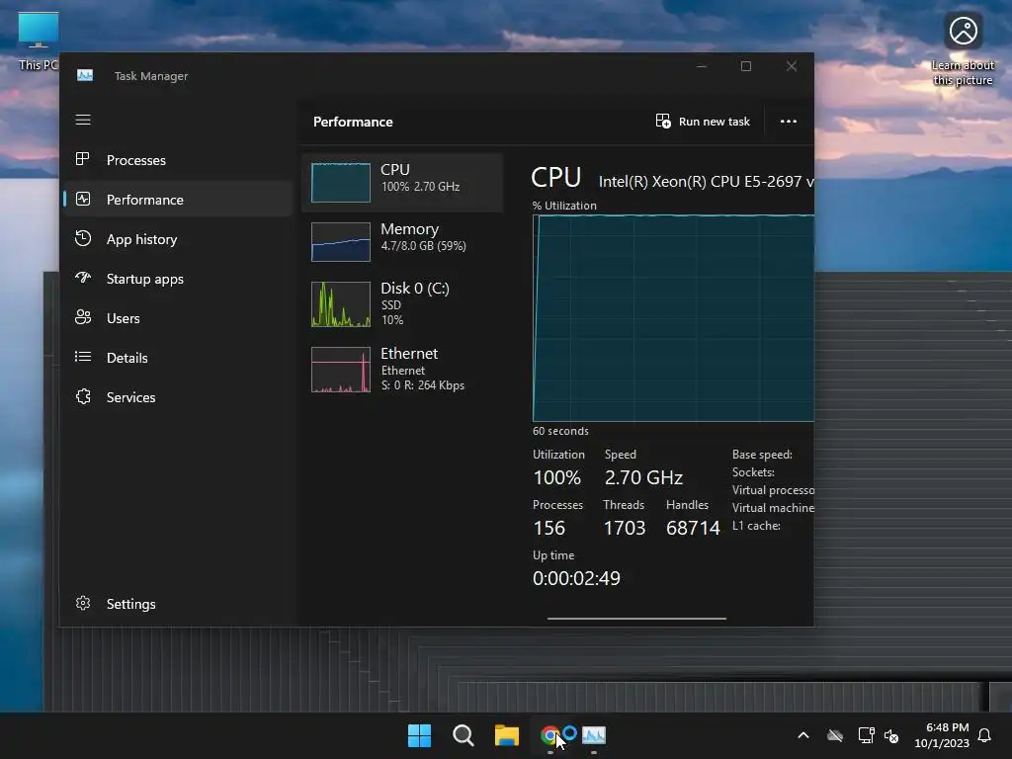Viewport: 1012px width, 759px height.
Task: Click the Services puzzle-piece icon
Action: coord(83,396)
